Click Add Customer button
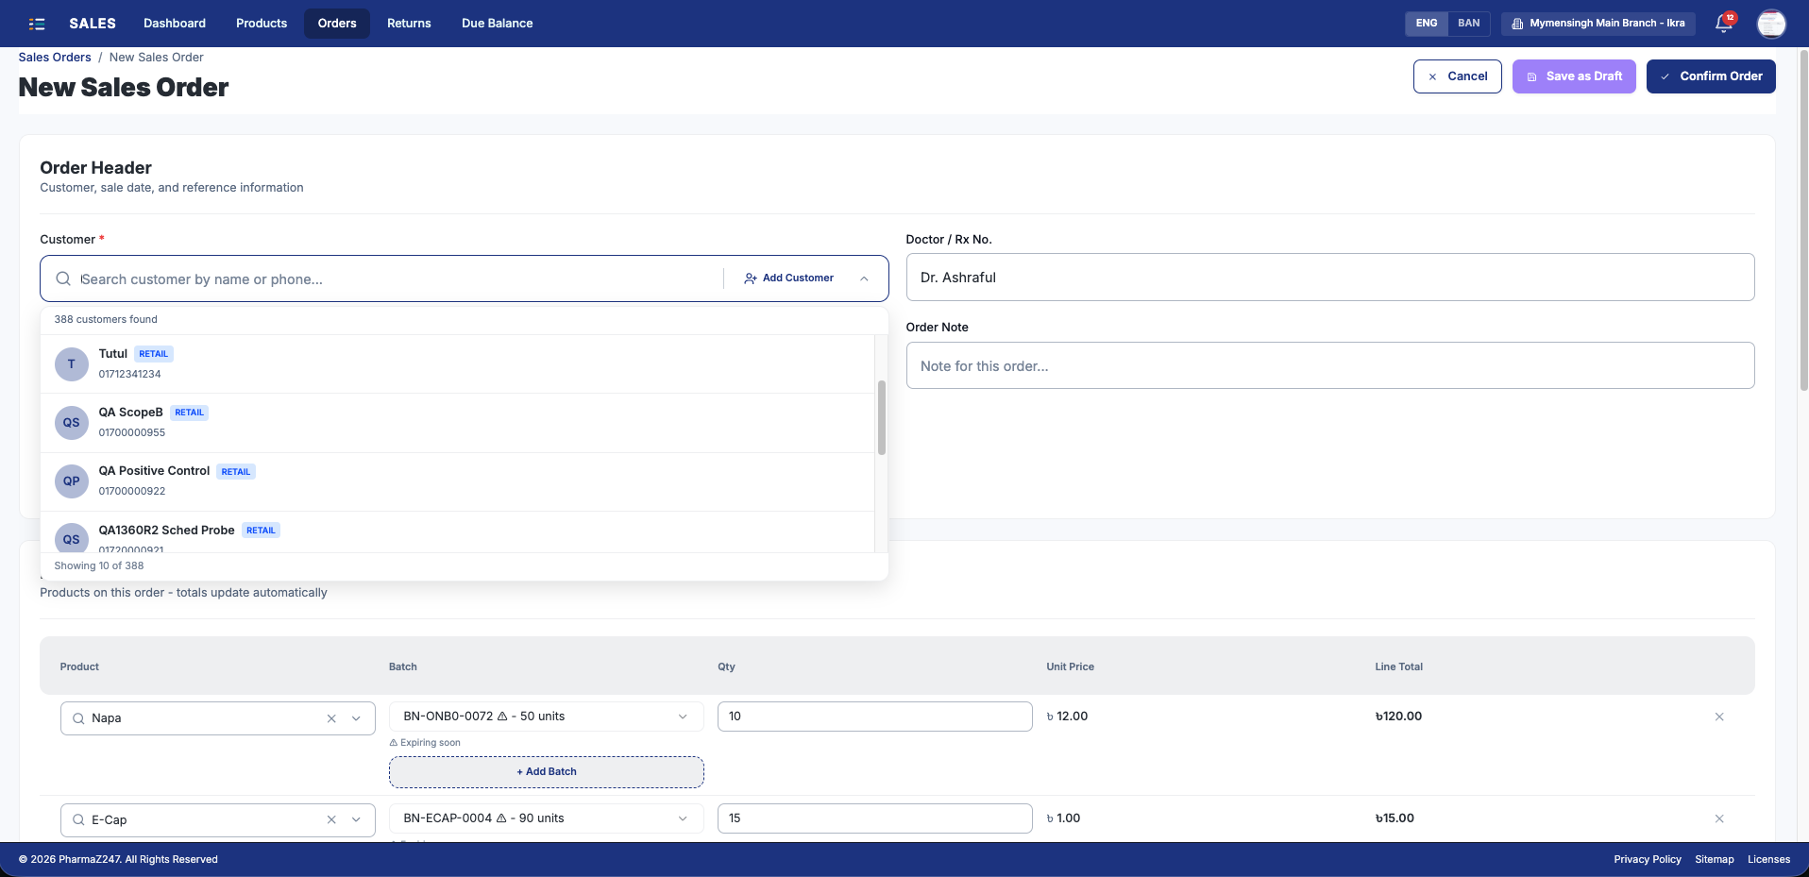 [788, 278]
